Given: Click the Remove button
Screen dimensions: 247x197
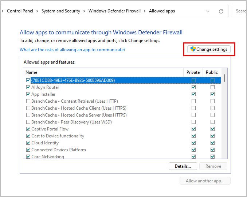Looking at the screenshot, I should [x=213, y=166].
